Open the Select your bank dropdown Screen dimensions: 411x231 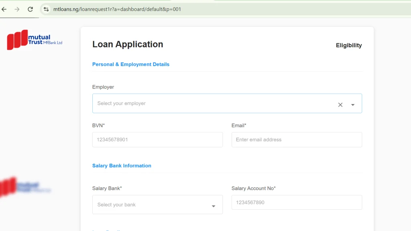point(157,205)
